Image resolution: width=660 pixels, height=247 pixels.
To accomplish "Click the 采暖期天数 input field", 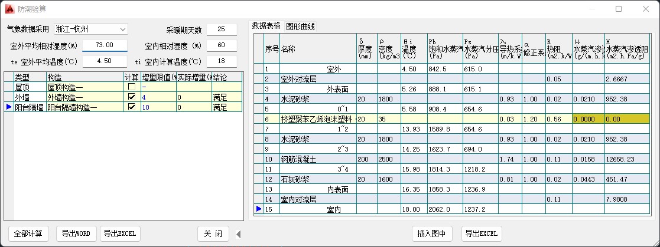I will pyautogui.click(x=221, y=29).
